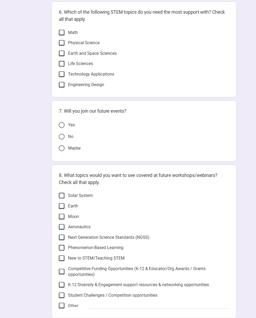
Task: Choose the No radio button
Action: [62, 137]
